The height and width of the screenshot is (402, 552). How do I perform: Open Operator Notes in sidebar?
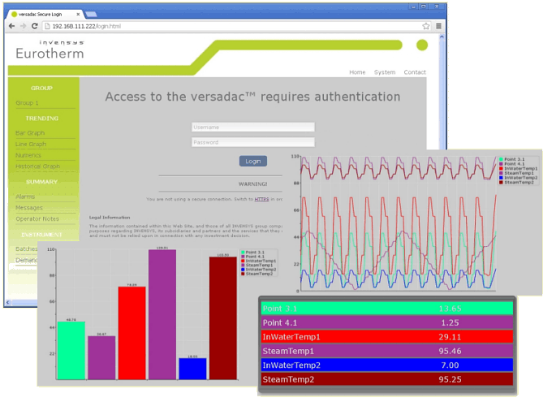click(x=37, y=218)
